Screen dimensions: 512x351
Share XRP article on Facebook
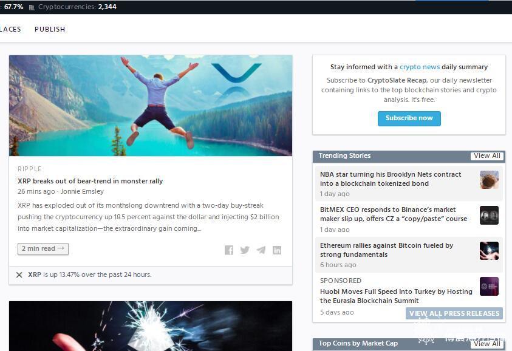click(229, 250)
